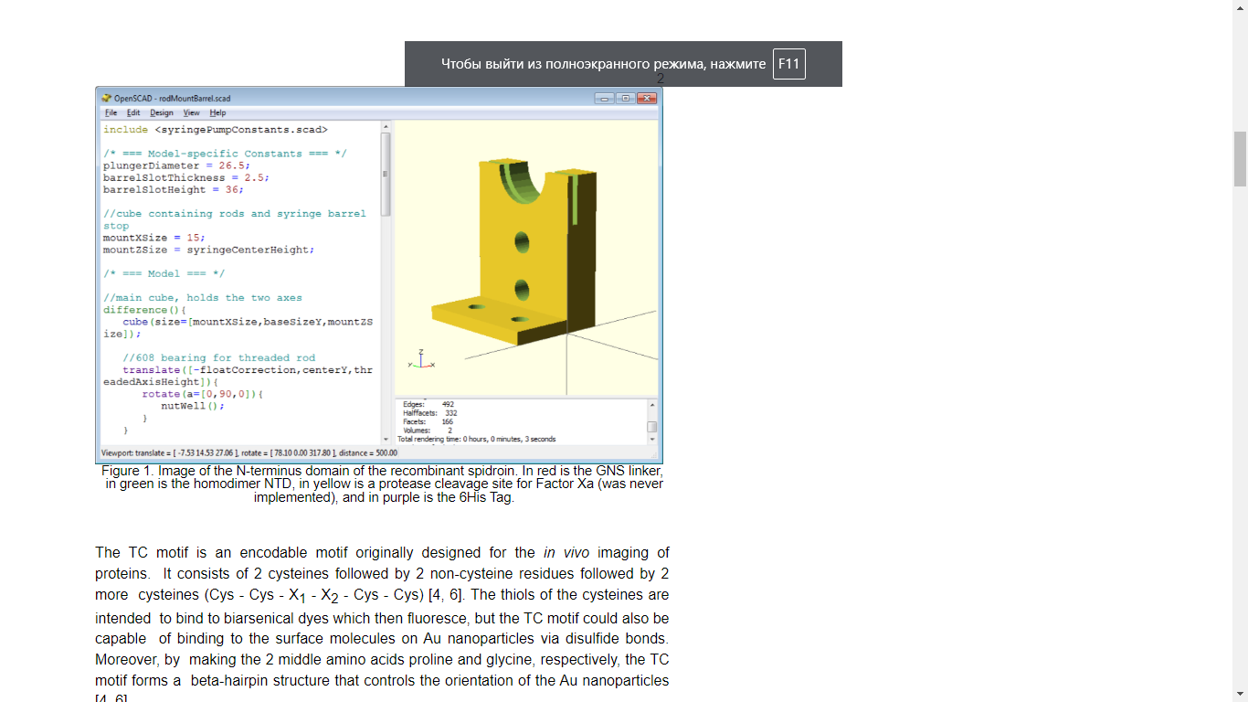Click the 'mountXSize = 15;' line
The image size is (1248, 702).
coord(154,238)
